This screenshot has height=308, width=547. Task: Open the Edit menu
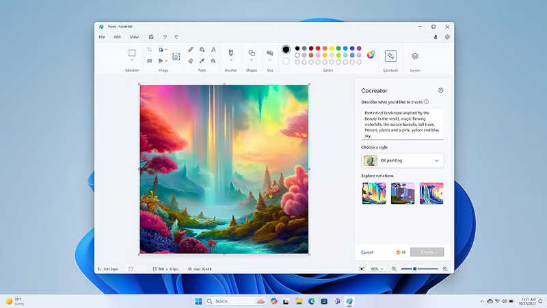[x=117, y=37]
